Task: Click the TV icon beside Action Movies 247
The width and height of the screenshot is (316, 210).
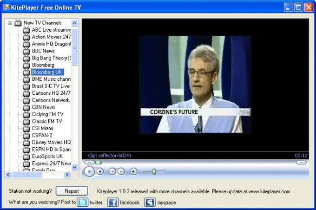Action: point(26,37)
